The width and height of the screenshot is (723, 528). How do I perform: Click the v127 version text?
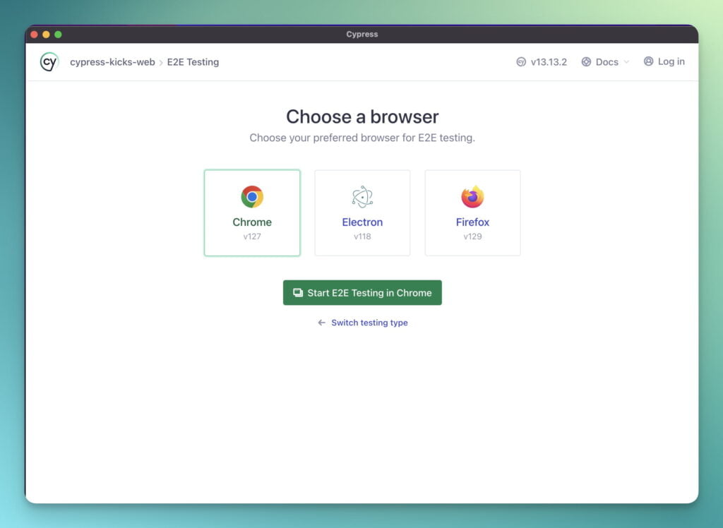click(x=252, y=236)
